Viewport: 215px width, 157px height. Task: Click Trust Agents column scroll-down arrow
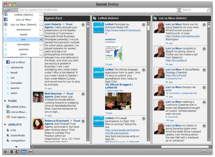88,140
